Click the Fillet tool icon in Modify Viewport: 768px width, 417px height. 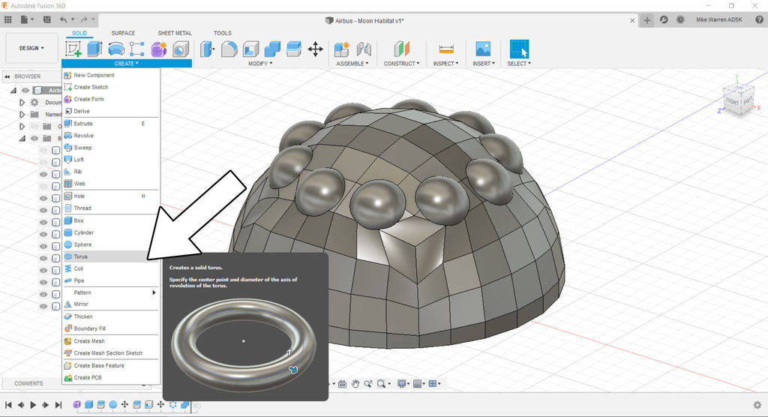(x=229, y=49)
